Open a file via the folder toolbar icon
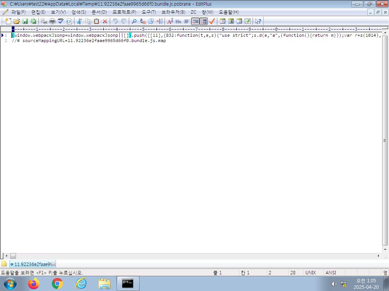The image size is (389, 291). pos(17,21)
